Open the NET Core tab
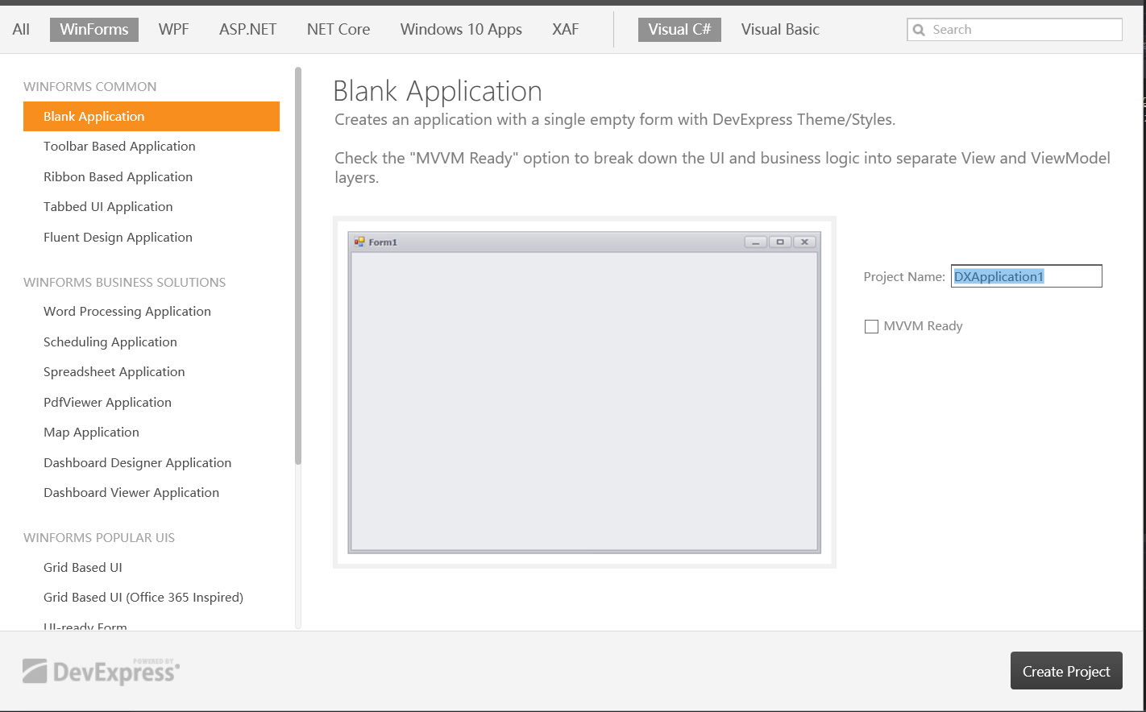This screenshot has width=1146, height=712. 338,30
